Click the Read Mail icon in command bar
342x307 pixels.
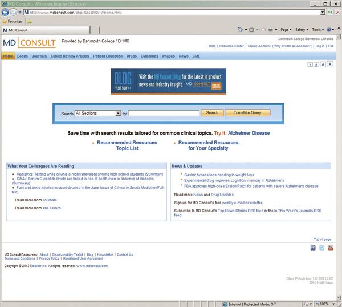263,30
